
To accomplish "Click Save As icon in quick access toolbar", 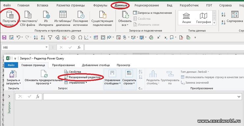I will point(11,37).
